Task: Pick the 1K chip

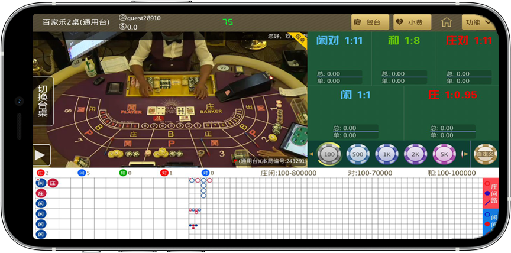Action: point(386,154)
